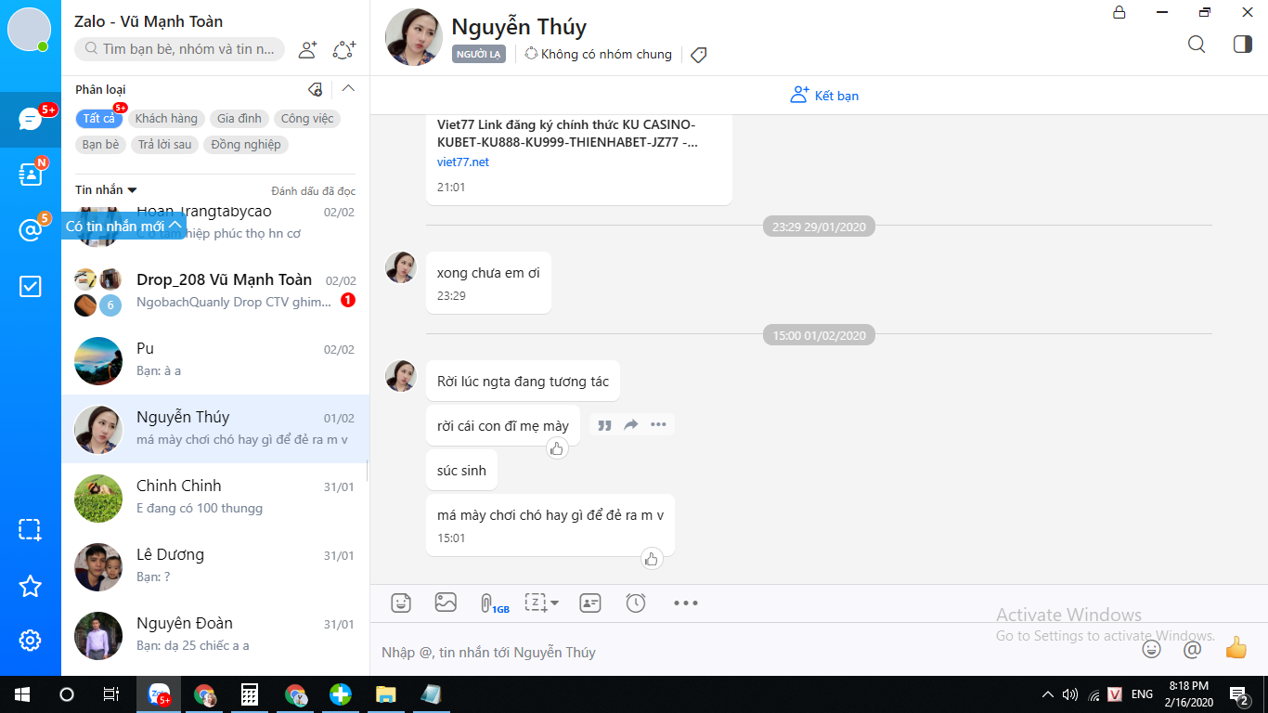
Task: Open the mentions (@) sidebar icon
Action: coord(31,229)
